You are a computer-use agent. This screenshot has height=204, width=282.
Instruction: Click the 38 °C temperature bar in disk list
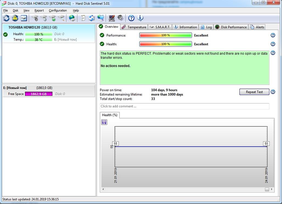tap(39, 40)
